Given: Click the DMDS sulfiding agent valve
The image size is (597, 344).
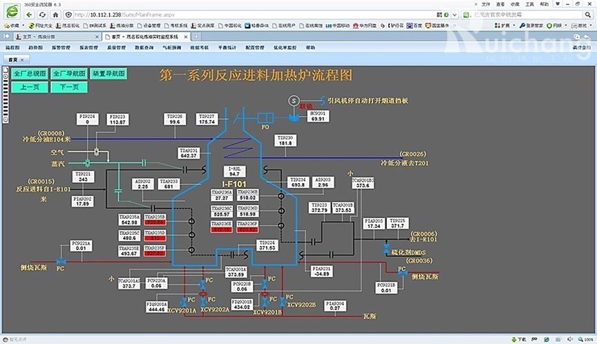Looking at the screenshot, I should pyautogui.click(x=386, y=247).
